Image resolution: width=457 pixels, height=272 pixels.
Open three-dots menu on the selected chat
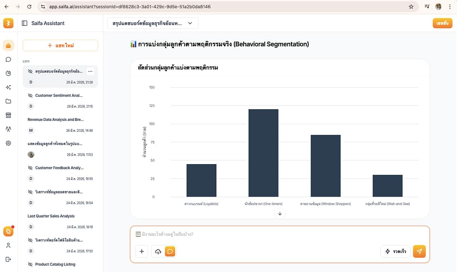pyautogui.click(x=90, y=71)
